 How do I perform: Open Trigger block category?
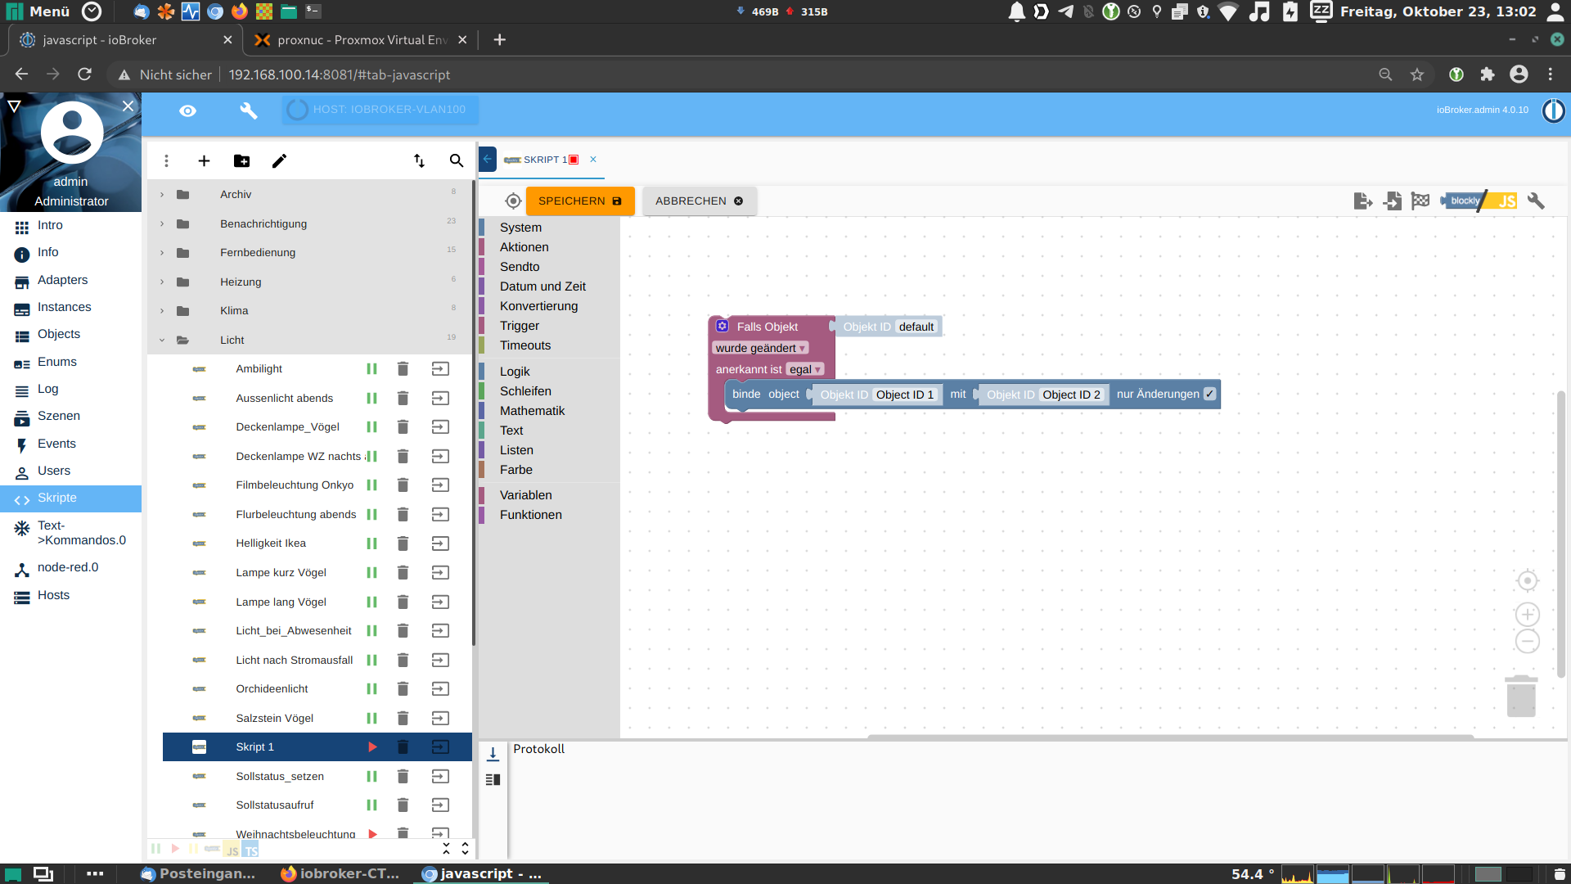pyautogui.click(x=520, y=326)
